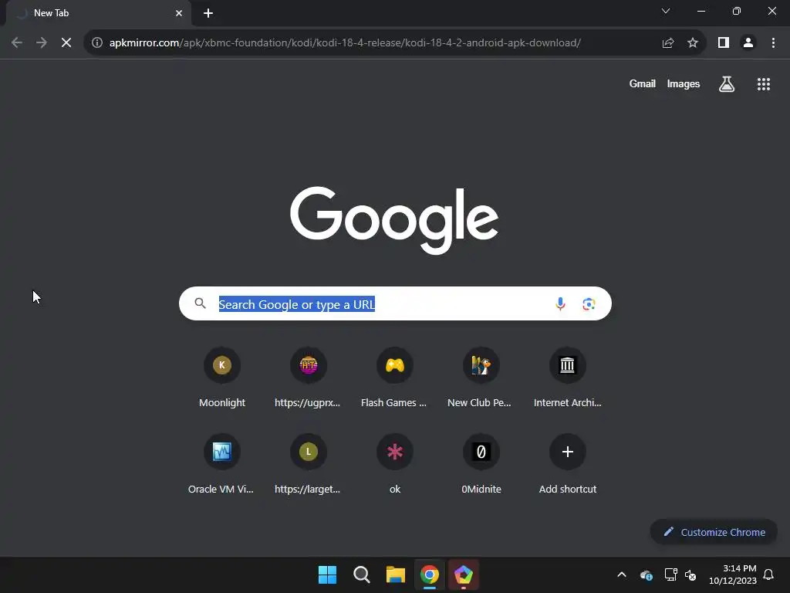Select the New Tab tab
Viewport: 790px width, 593px height.
point(98,13)
